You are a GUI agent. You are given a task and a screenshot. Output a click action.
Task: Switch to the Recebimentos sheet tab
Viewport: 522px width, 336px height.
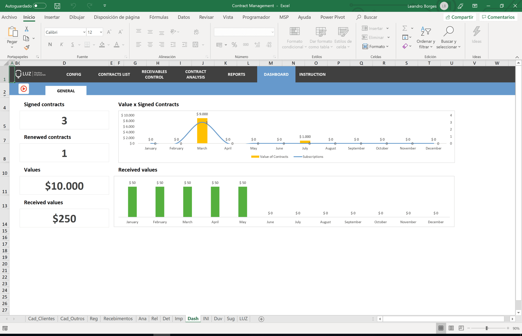click(x=118, y=319)
